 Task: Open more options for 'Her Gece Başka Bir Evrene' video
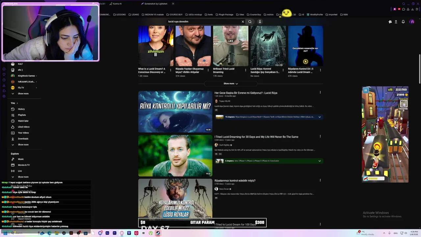(x=320, y=92)
